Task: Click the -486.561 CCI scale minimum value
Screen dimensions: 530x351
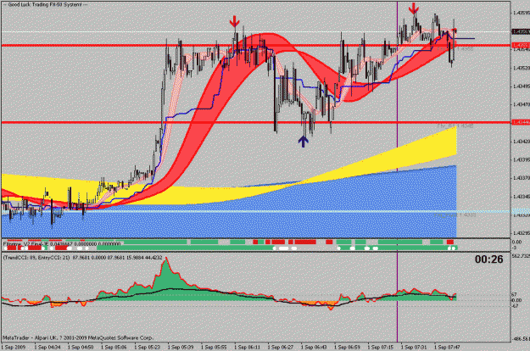Action: [x=521, y=339]
